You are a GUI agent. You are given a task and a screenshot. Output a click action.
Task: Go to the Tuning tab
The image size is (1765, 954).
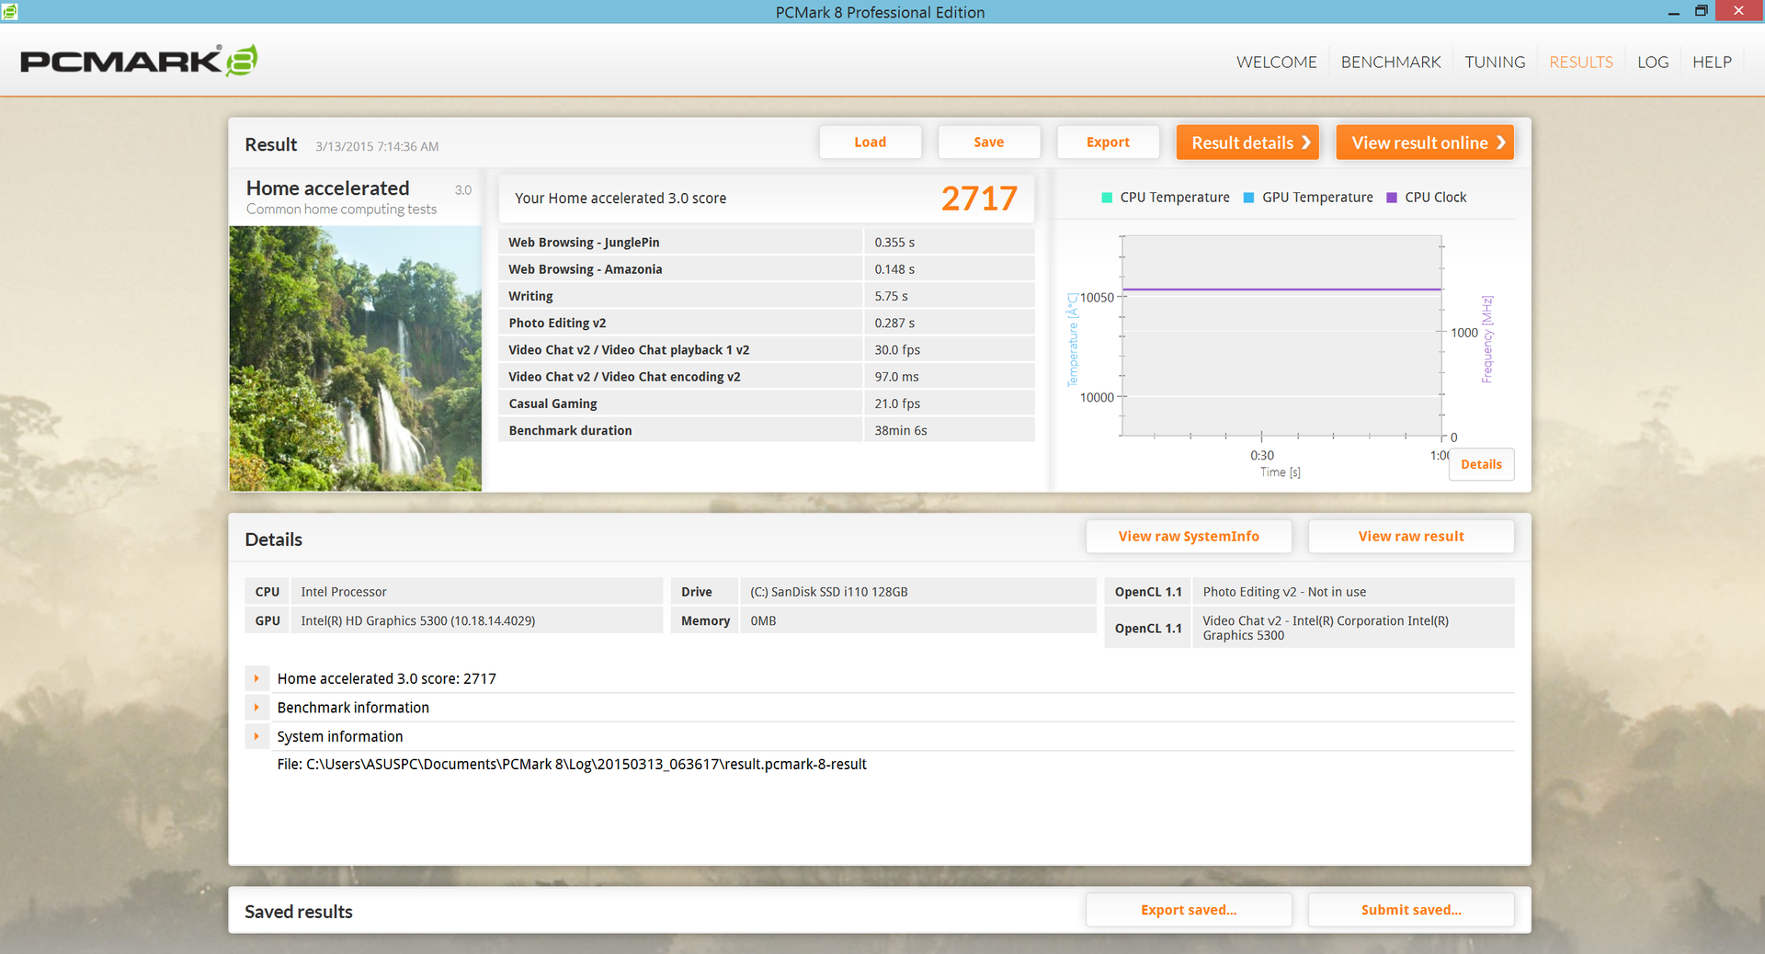[x=1495, y=62]
